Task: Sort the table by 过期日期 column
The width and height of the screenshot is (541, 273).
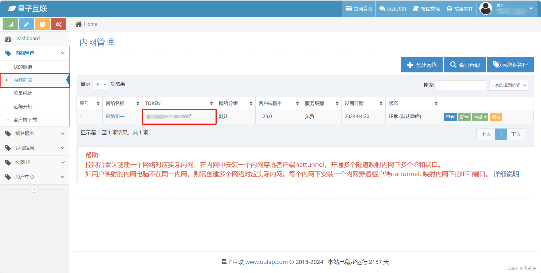Action: point(364,104)
